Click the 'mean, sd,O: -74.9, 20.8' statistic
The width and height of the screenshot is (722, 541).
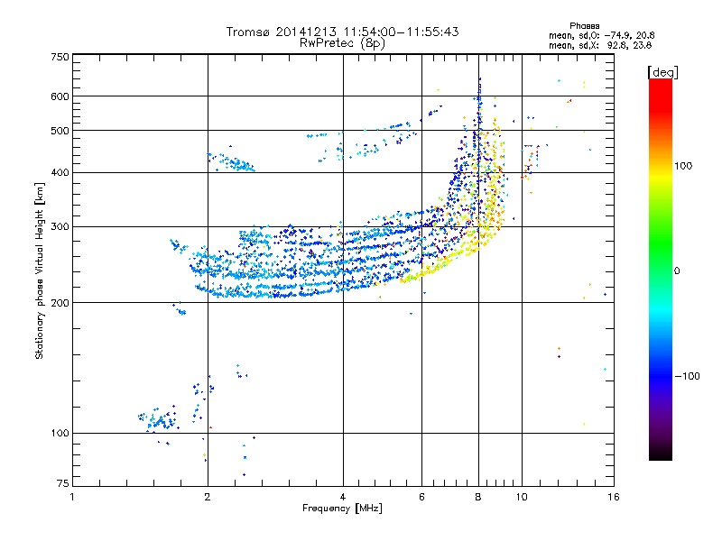pyautogui.click(x=601, y=35)
